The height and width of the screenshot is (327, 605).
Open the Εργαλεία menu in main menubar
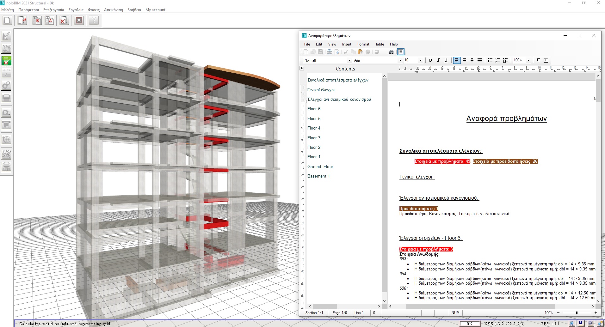76,10
